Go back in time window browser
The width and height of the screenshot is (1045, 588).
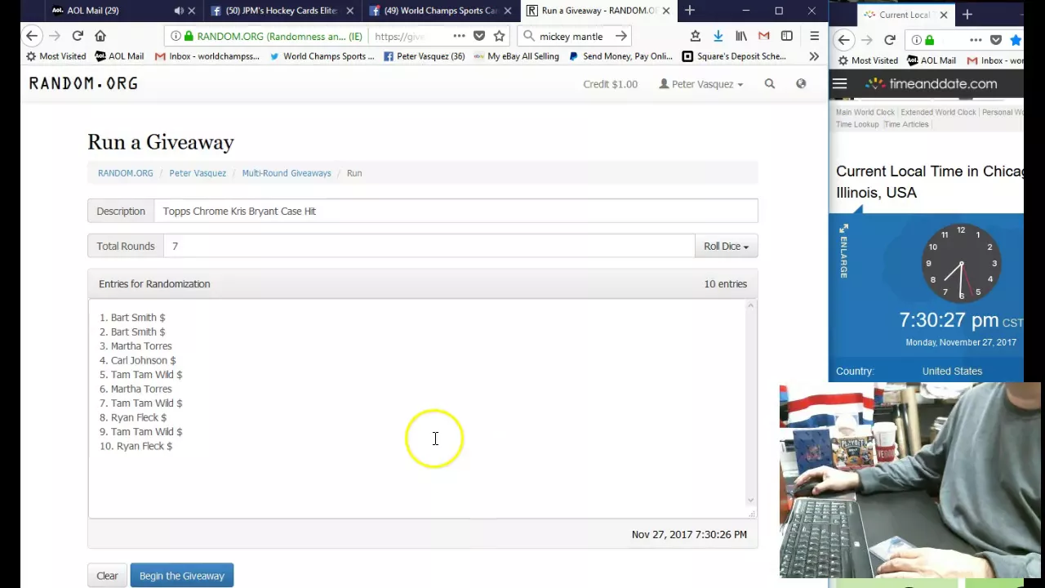point(843,39)
